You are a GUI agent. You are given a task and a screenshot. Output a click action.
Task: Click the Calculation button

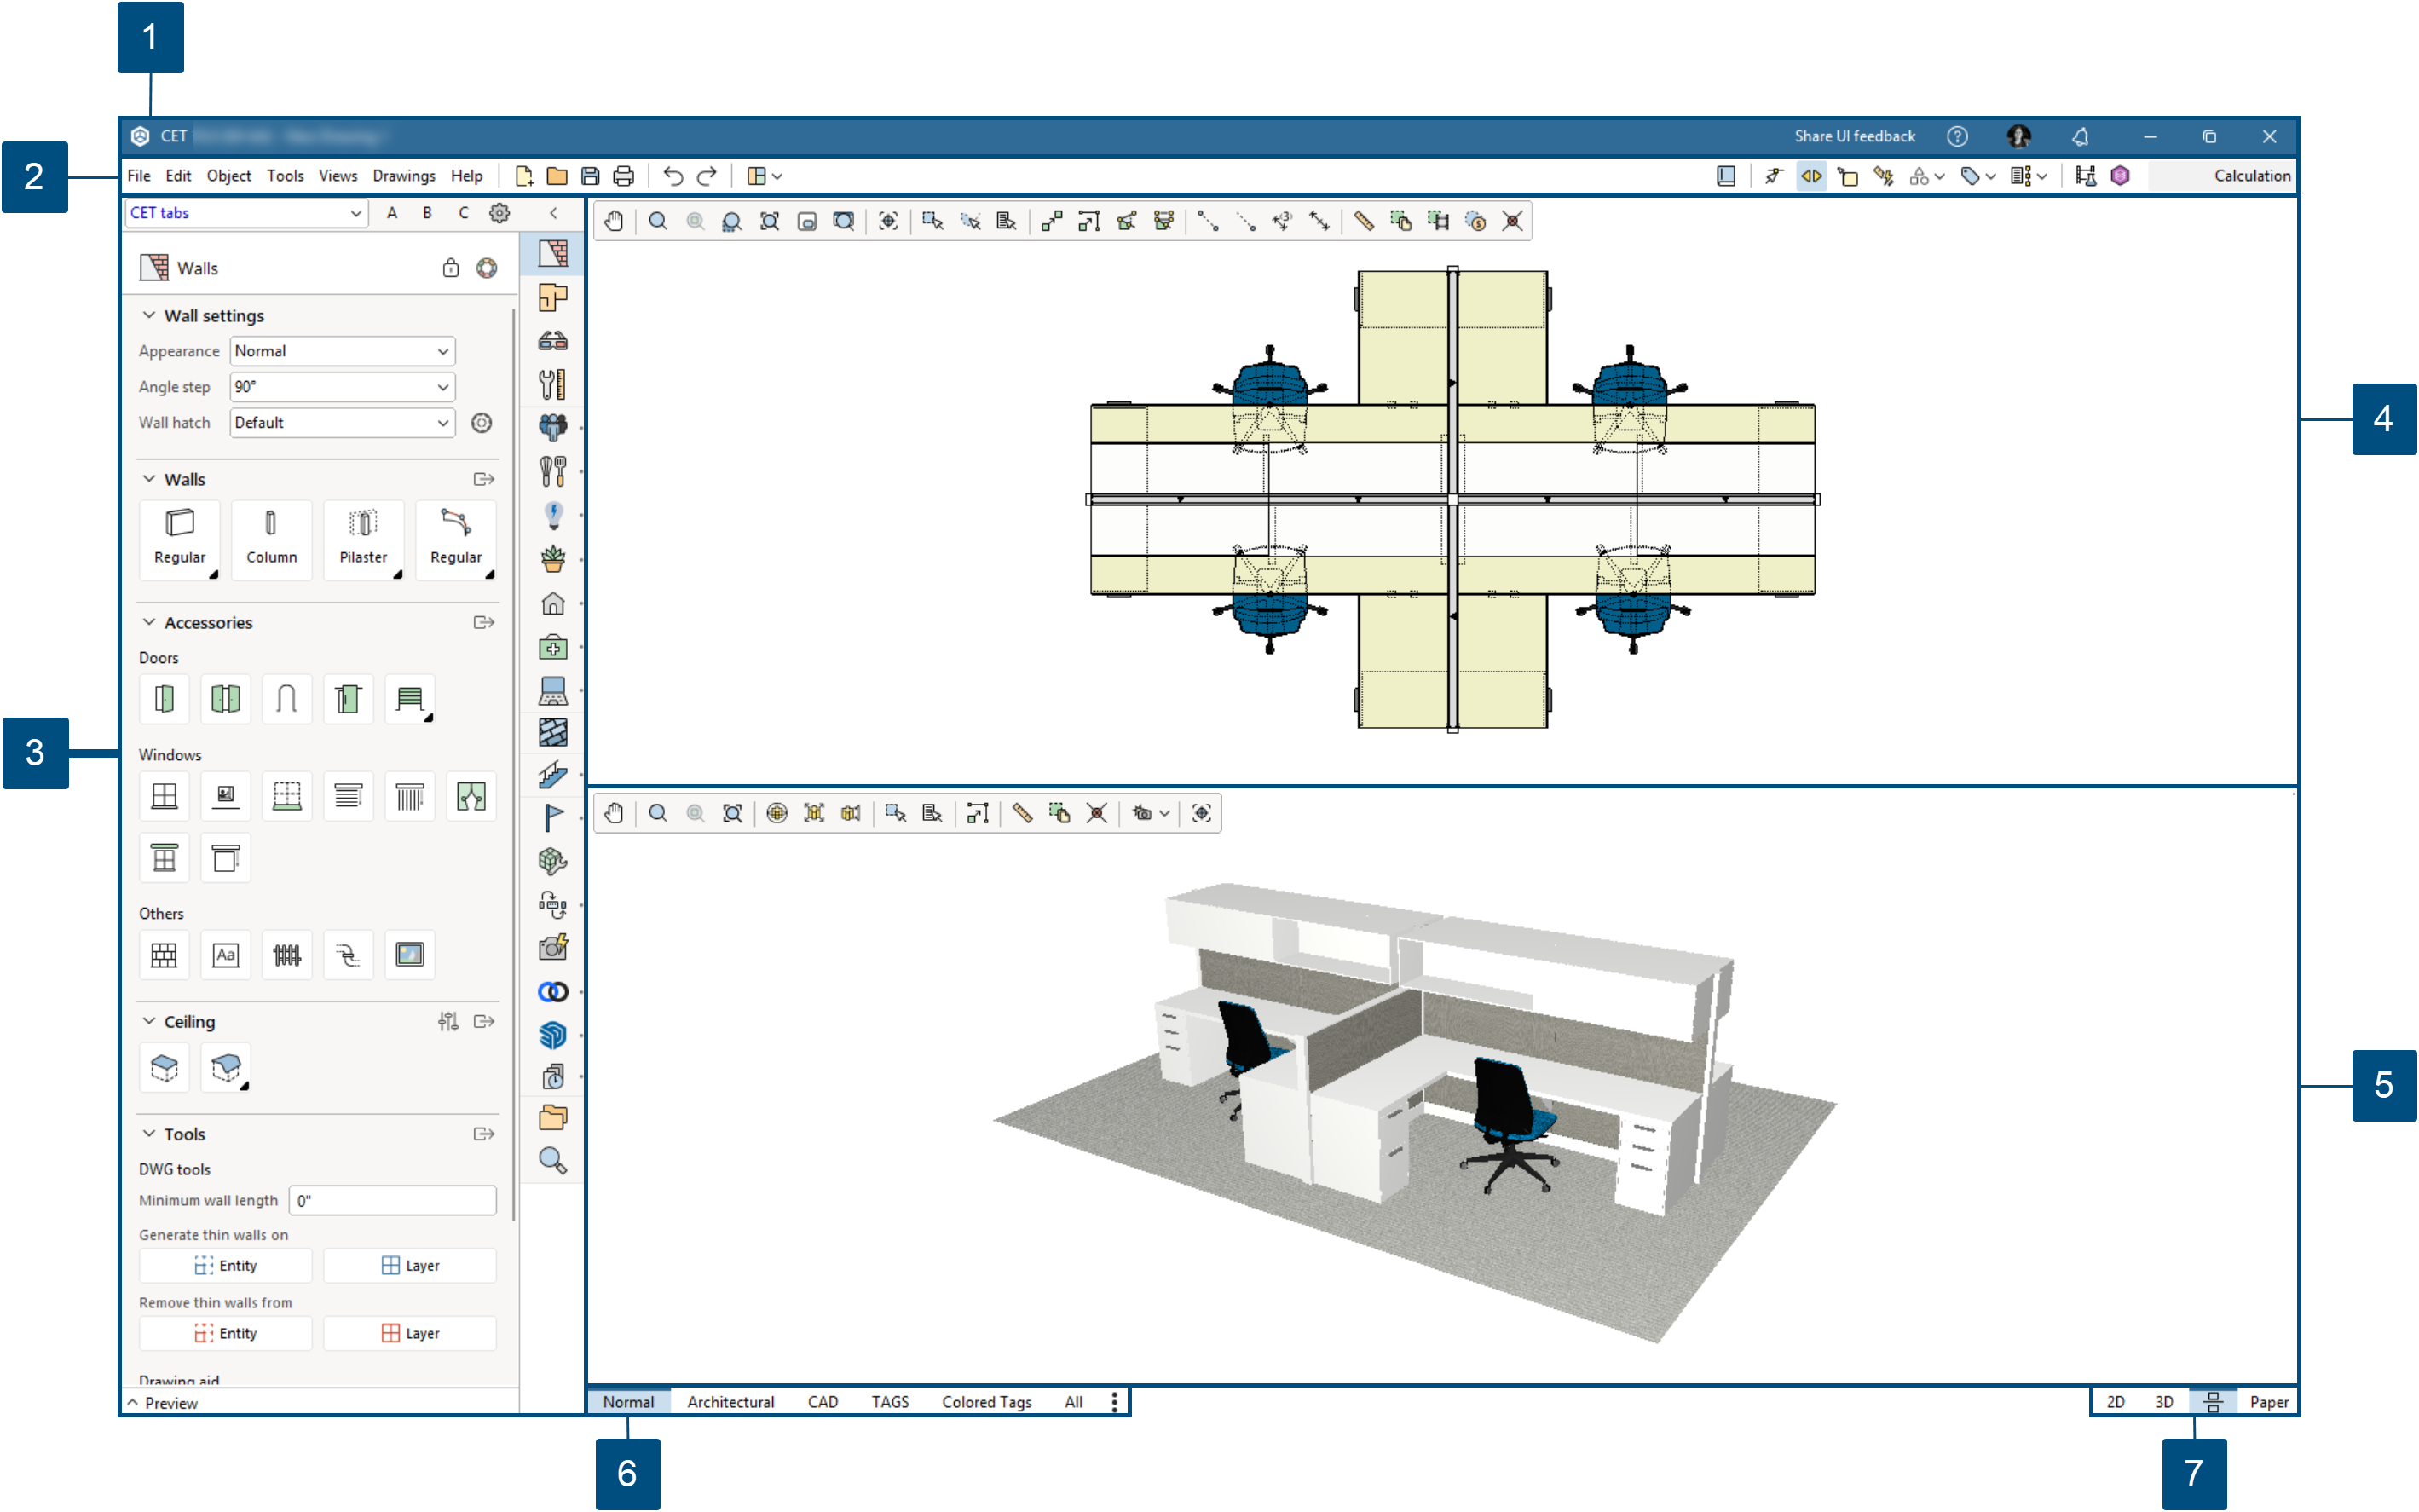click(x=2251, y=175)
